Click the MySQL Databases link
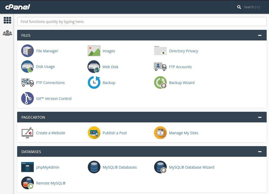Viewport: 269px width, 194px height. (120, 167)
